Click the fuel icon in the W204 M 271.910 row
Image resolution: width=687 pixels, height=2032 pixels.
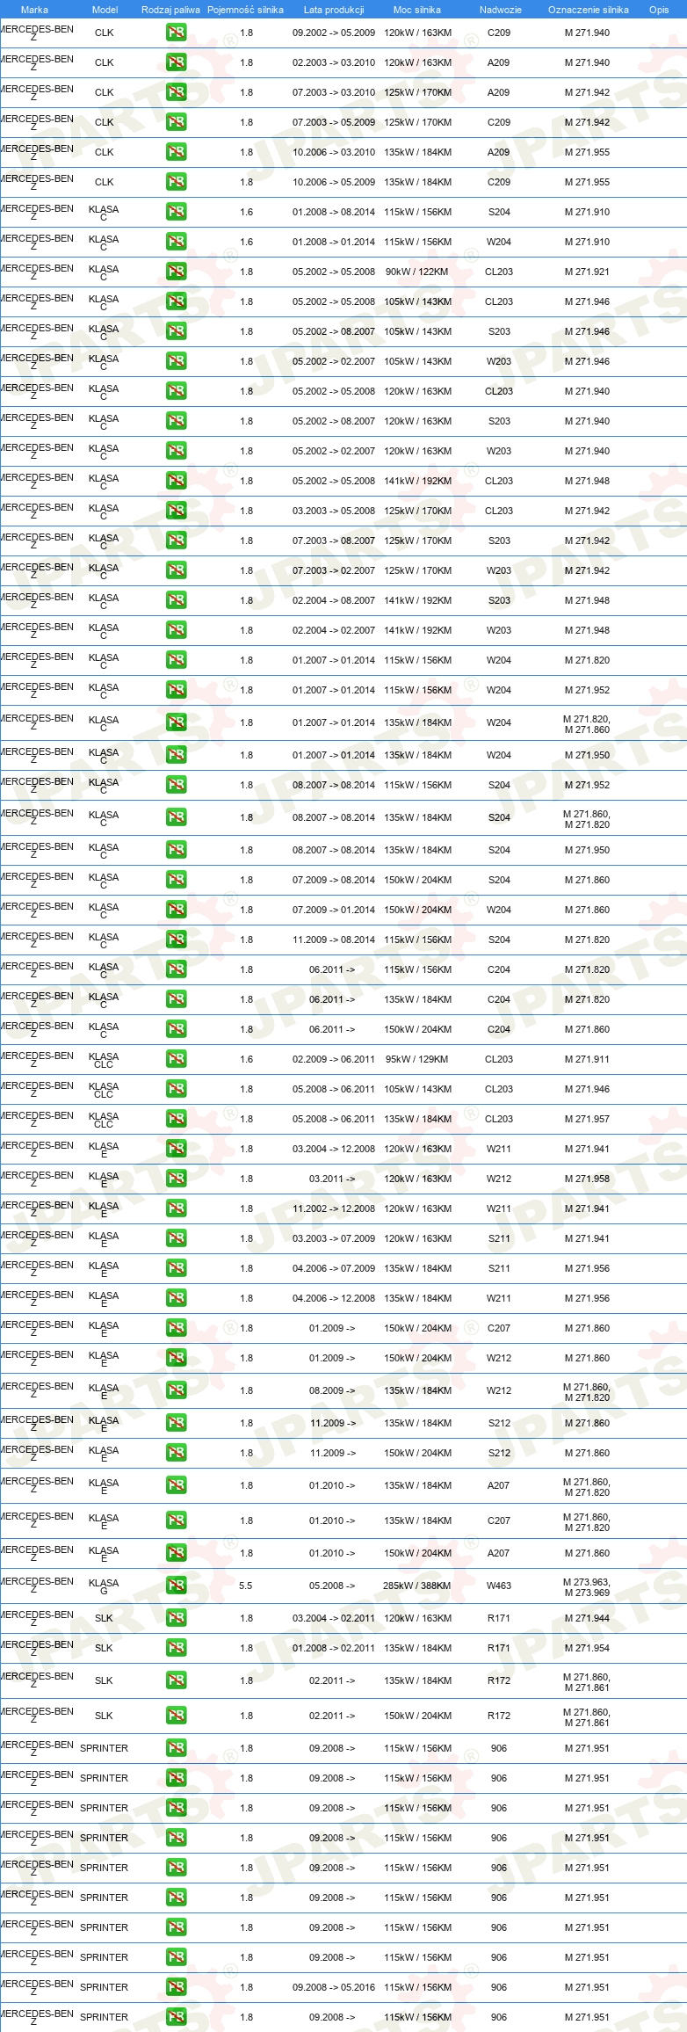(177, 243)
